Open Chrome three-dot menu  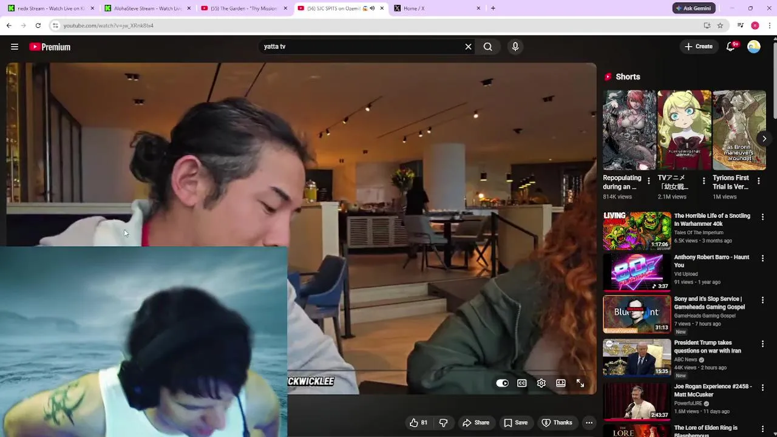770,25
